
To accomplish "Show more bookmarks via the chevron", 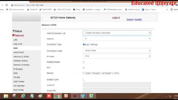I will pos(167,10).
